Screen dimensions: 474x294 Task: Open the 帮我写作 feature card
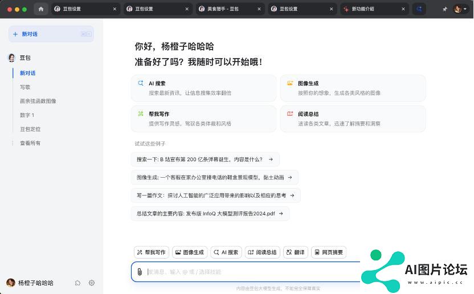204,119
